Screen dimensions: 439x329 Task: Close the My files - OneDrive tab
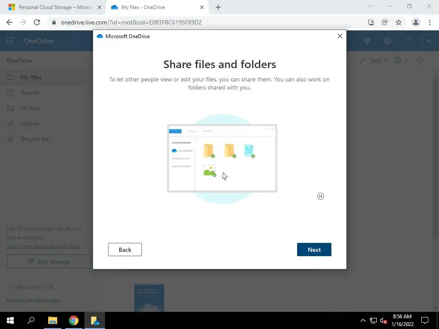coord(202,8)
